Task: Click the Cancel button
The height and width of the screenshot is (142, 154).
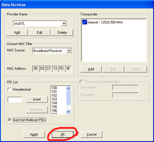Action: [91, 135]
